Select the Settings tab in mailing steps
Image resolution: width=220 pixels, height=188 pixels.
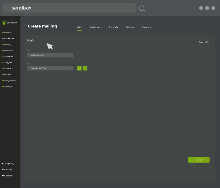(x=130, y=27)
